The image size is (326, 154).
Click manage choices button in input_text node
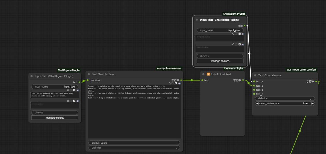(55, 118)
